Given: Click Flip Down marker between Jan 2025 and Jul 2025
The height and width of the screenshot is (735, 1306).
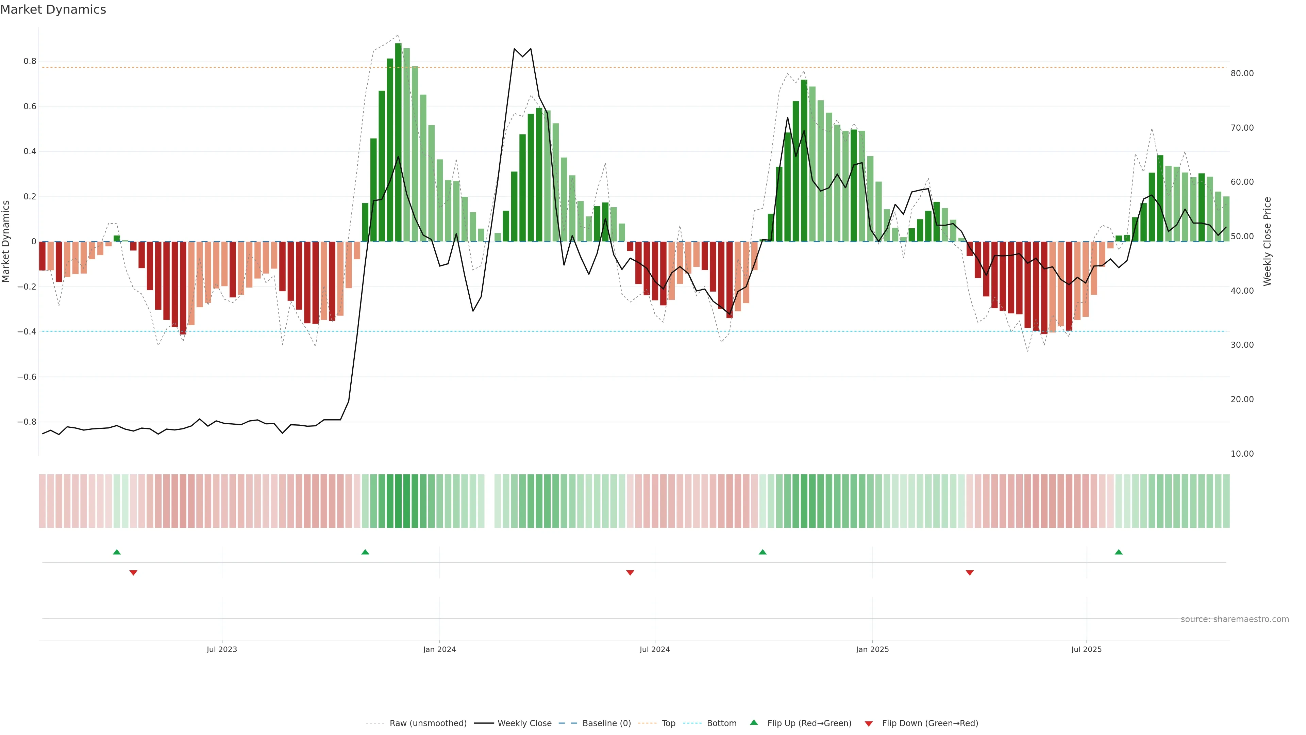Looking at the screenshot, I should click(969, 573).
